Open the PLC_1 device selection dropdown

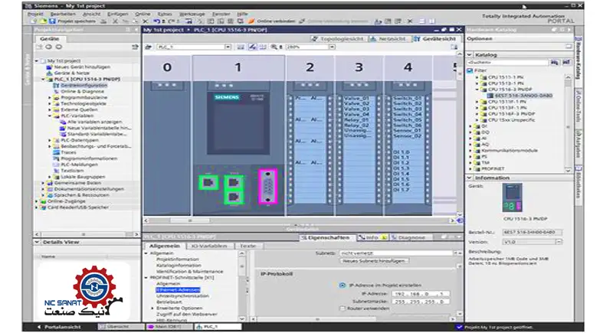(228, 47)
